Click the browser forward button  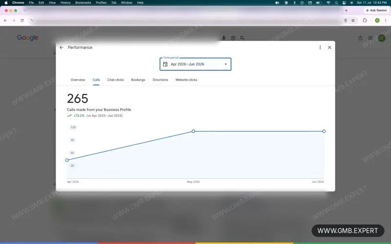(x=14, y=20)
